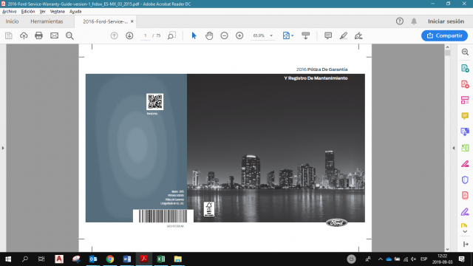Open the Ver menu
This screenshot has width=473, height=266.
pos(43,12)
